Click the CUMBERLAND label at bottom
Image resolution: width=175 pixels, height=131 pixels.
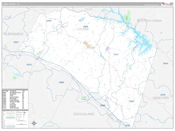[50, 126]
